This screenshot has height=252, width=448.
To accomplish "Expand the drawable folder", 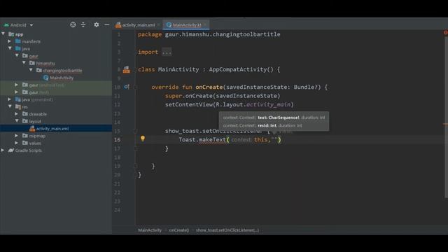I will point(17,113).
